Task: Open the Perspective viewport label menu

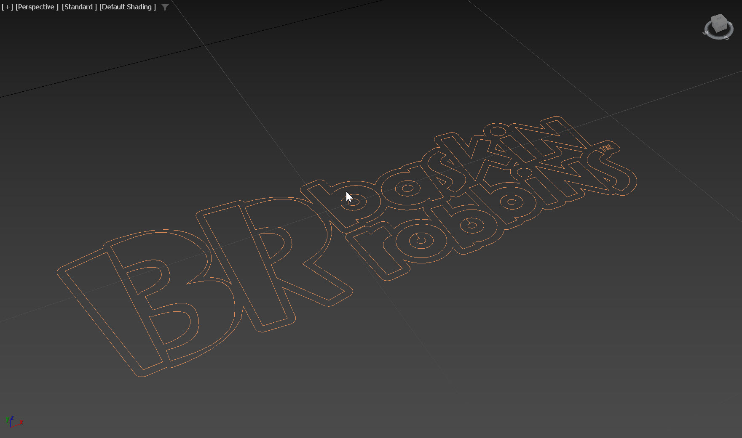Action: (x=37, y=7)
